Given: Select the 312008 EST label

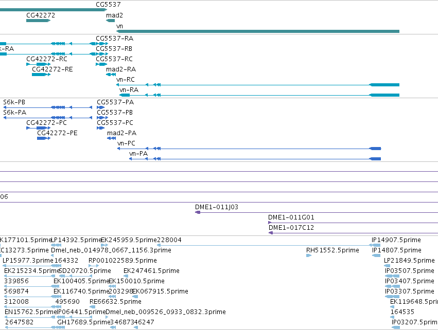Looking at the screenshot, I should pyautogui.click(x=16, y=302).
